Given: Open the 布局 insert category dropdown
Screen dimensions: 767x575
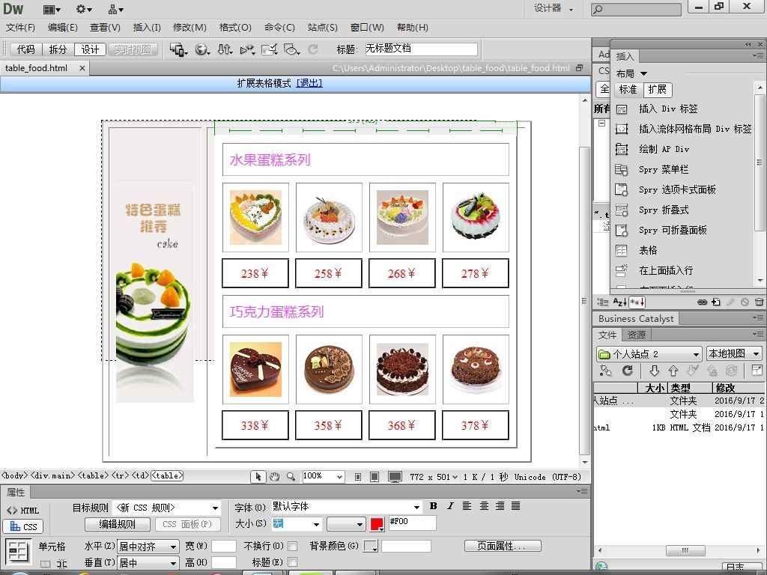Looking at the screenshot, I should [x=631, y=74].
